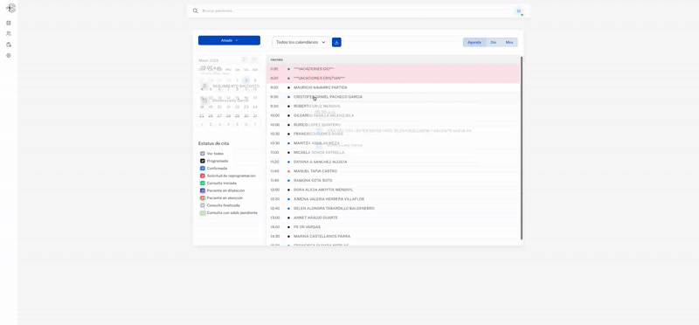Viewport: 699px width, 325px height.
Task: Open the calendar section in left sidebar
Action: pos(9,23)
